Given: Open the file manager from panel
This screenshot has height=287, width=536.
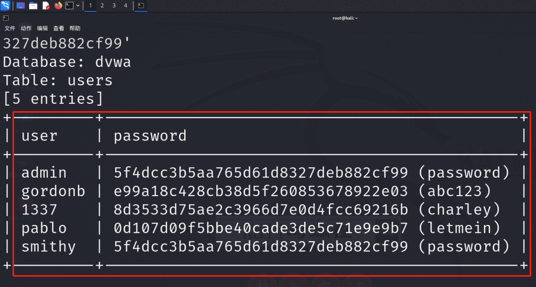Looking at the screenshot, I should point(33,5).
